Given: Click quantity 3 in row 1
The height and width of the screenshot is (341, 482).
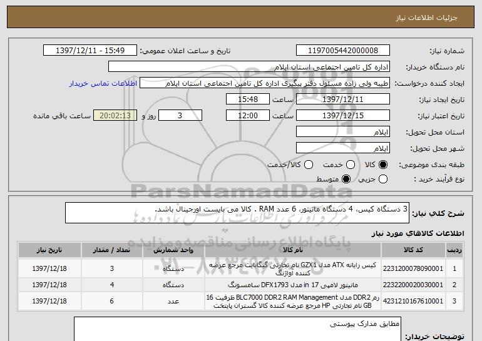Looking at the screenshot, I should coord(112,268).
